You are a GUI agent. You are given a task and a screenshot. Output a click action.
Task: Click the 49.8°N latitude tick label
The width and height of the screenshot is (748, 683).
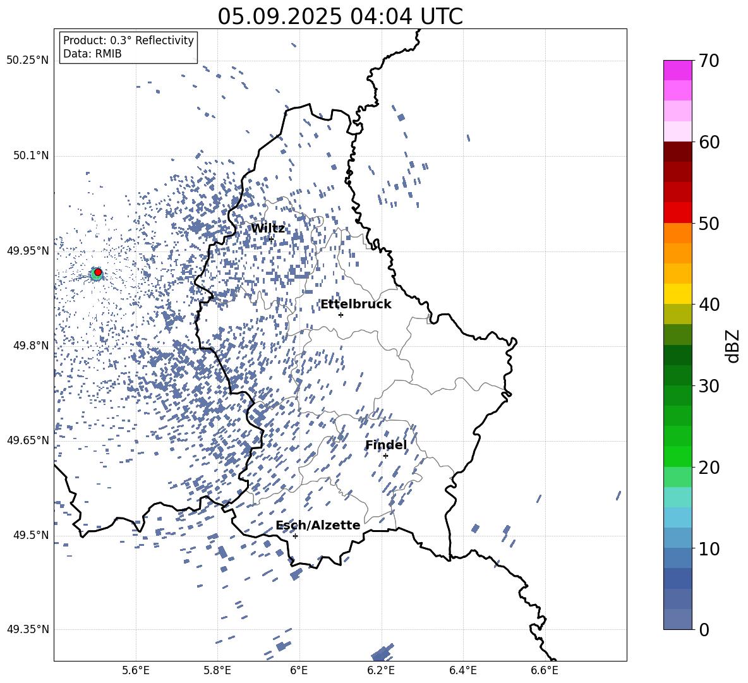31,346
